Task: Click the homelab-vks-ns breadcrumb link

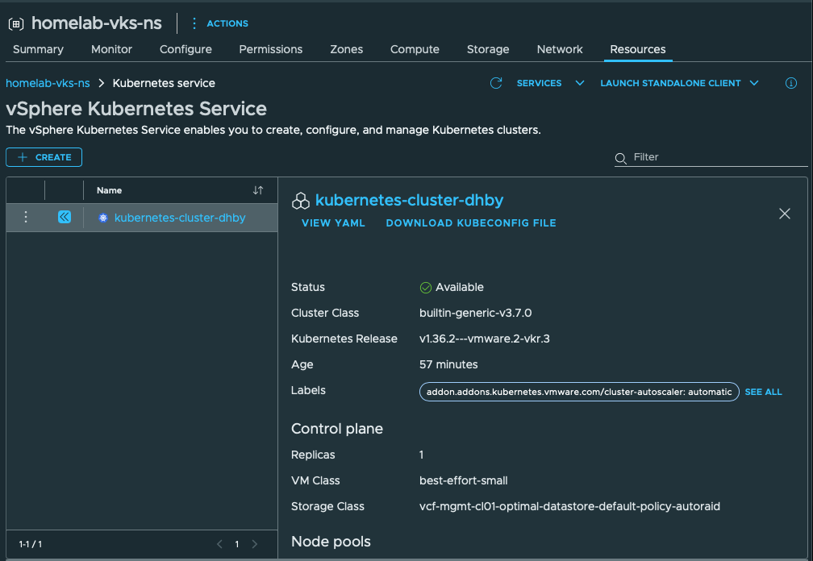Action: pos(48,83)
